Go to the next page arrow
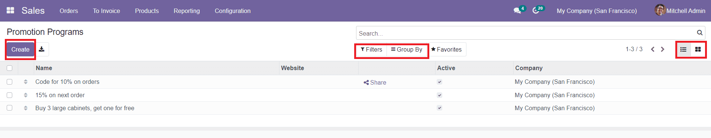 coord(662,49)
